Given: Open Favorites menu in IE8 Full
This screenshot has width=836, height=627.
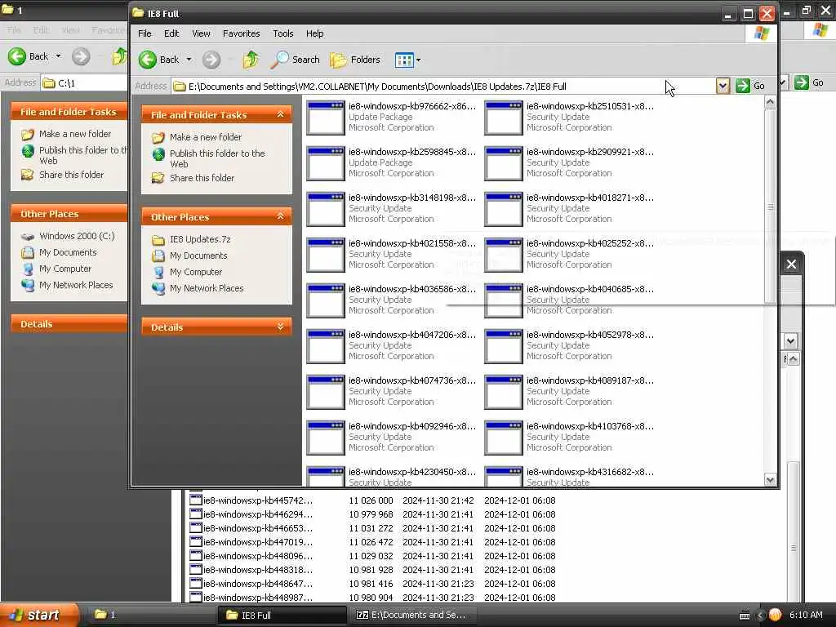Looking at the screenshot, I should 241,33.
